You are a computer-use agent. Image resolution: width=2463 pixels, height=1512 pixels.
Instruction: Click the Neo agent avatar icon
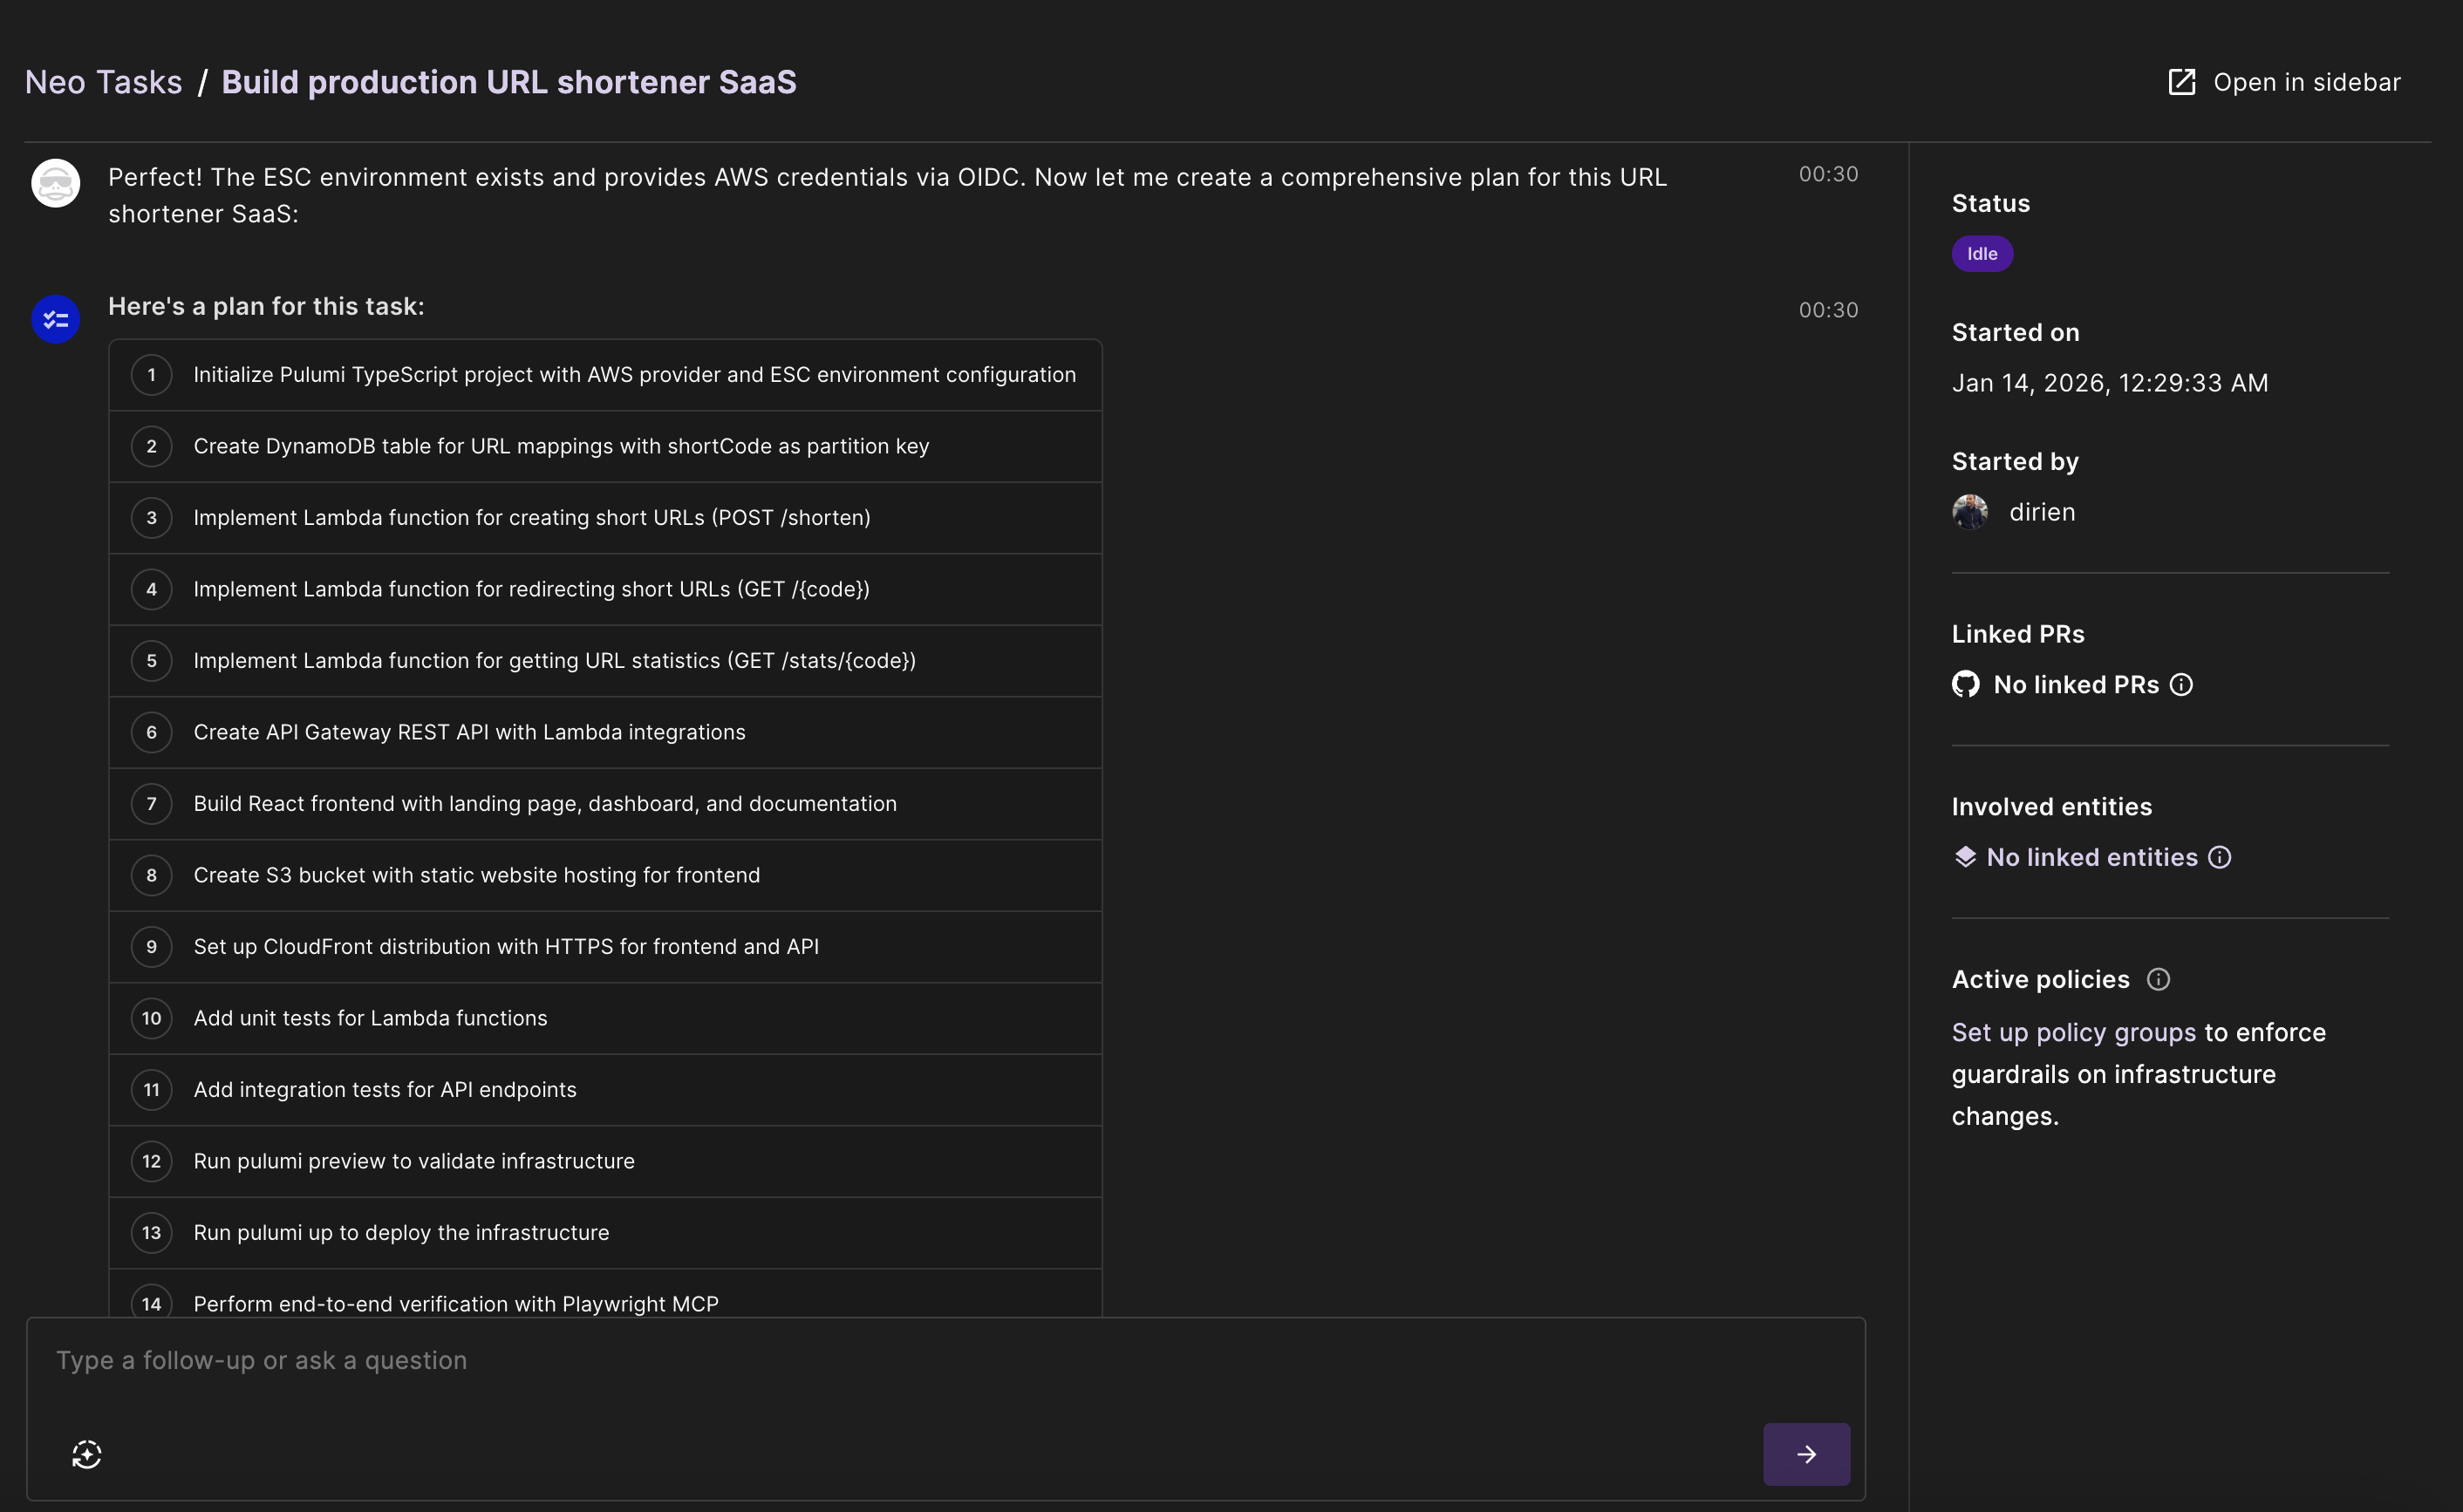pos(56,183)
